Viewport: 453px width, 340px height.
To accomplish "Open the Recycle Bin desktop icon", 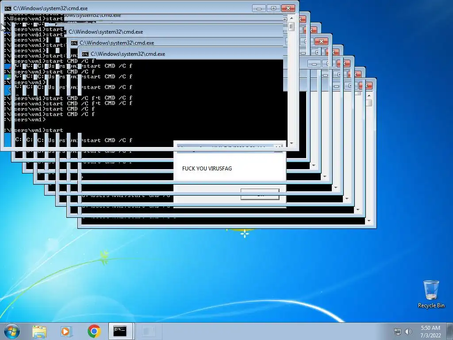I will (431, 294).
